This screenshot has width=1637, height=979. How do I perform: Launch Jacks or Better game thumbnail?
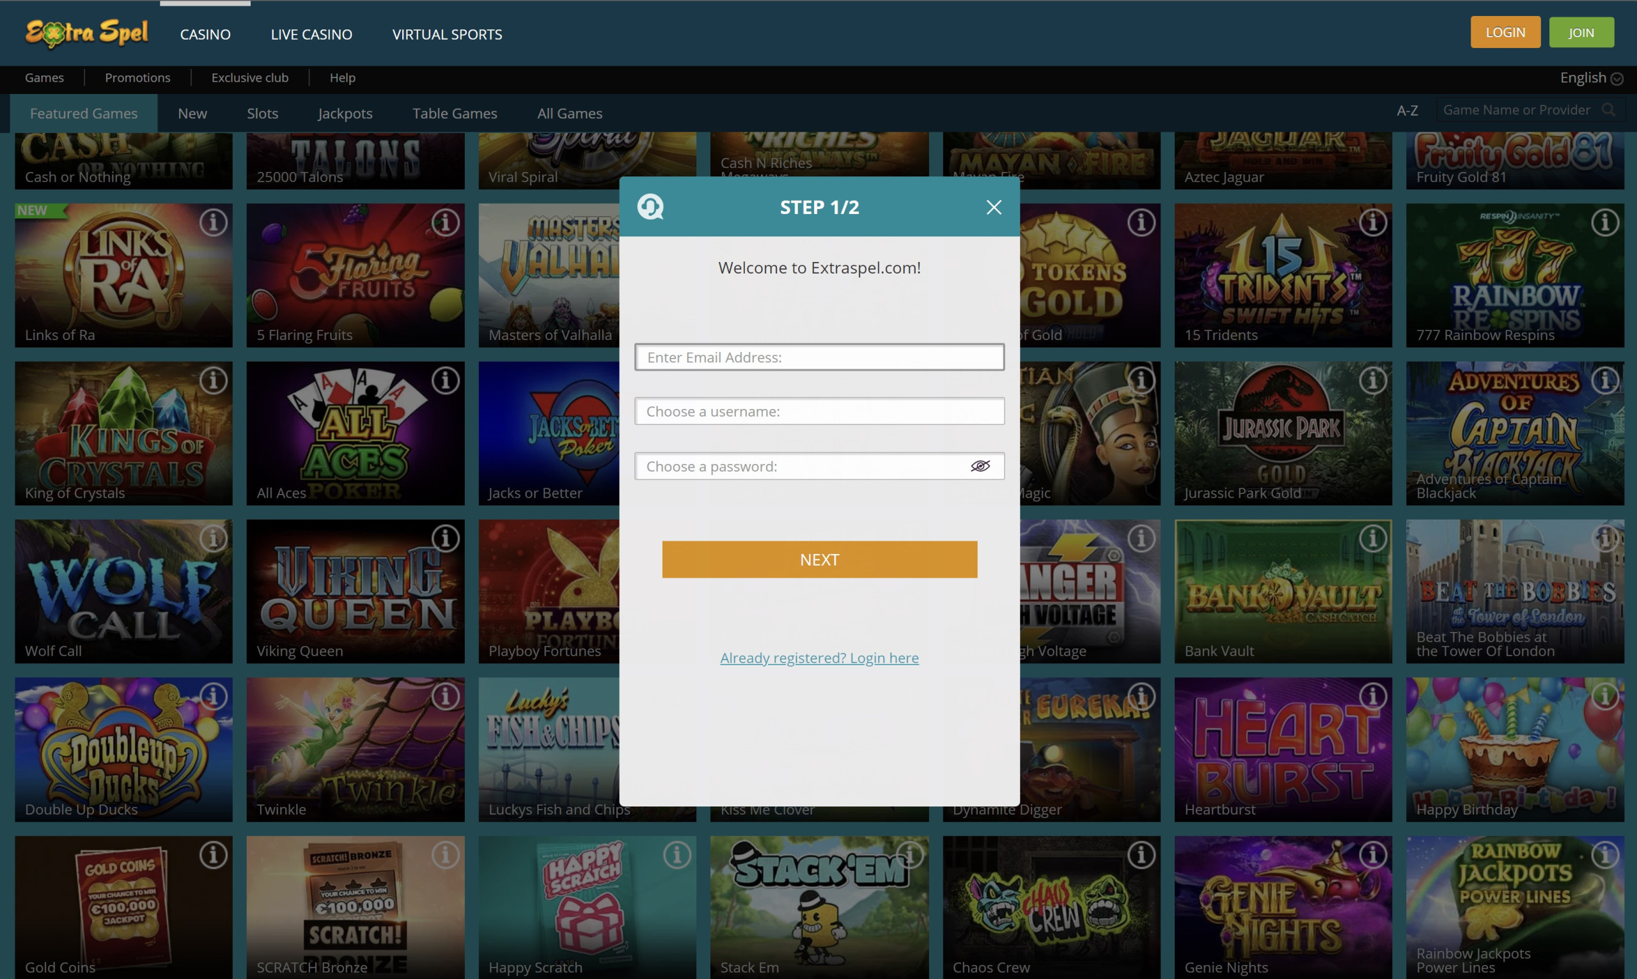pyautogui.click(x=549, y=433)
